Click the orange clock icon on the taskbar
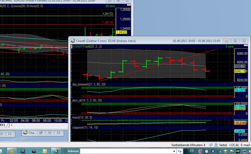251x154 pixels. (x=44, y=151)
